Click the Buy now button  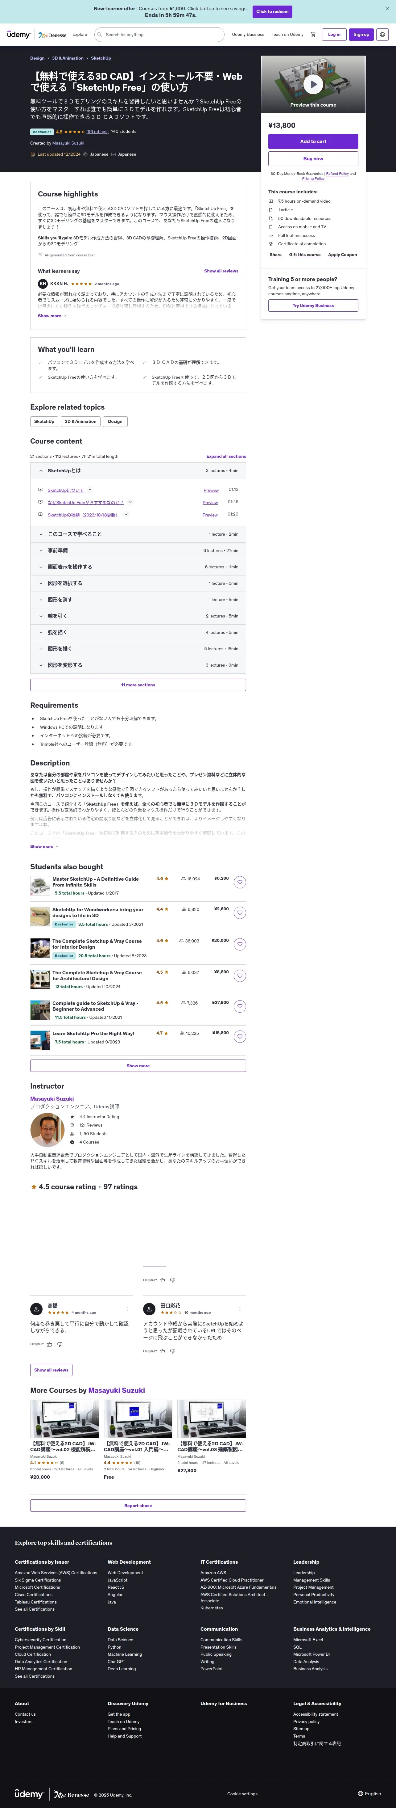click(313, 159)
